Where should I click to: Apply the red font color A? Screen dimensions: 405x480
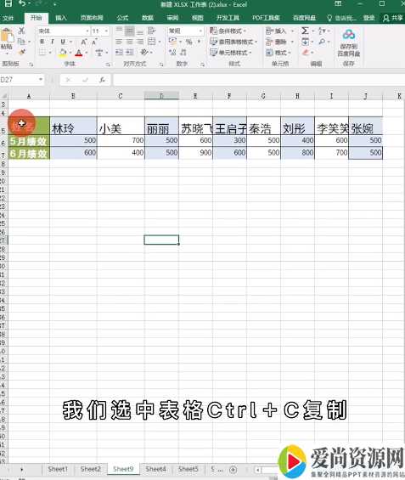(x=79, y=53)
